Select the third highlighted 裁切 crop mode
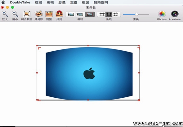The height and width of the screenshot is (127, 183). tap(90, 14)
